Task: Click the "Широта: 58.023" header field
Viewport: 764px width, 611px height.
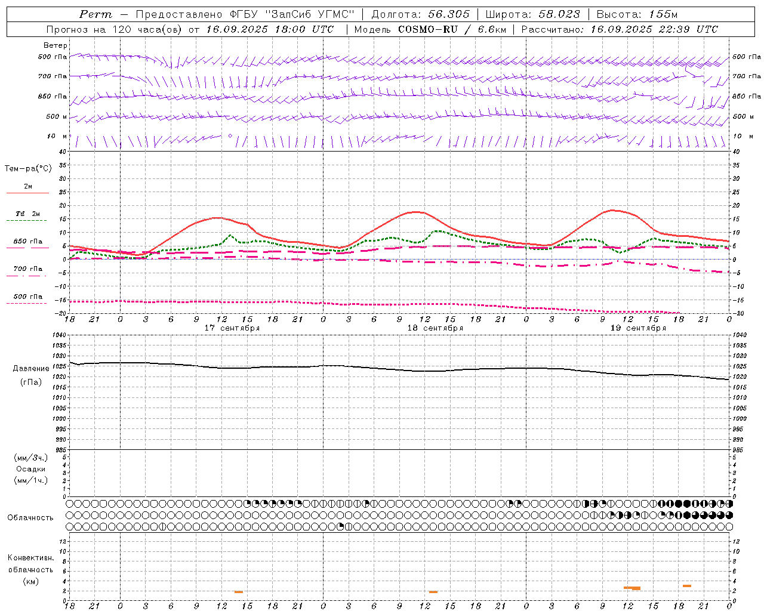Action: (533, 14)
